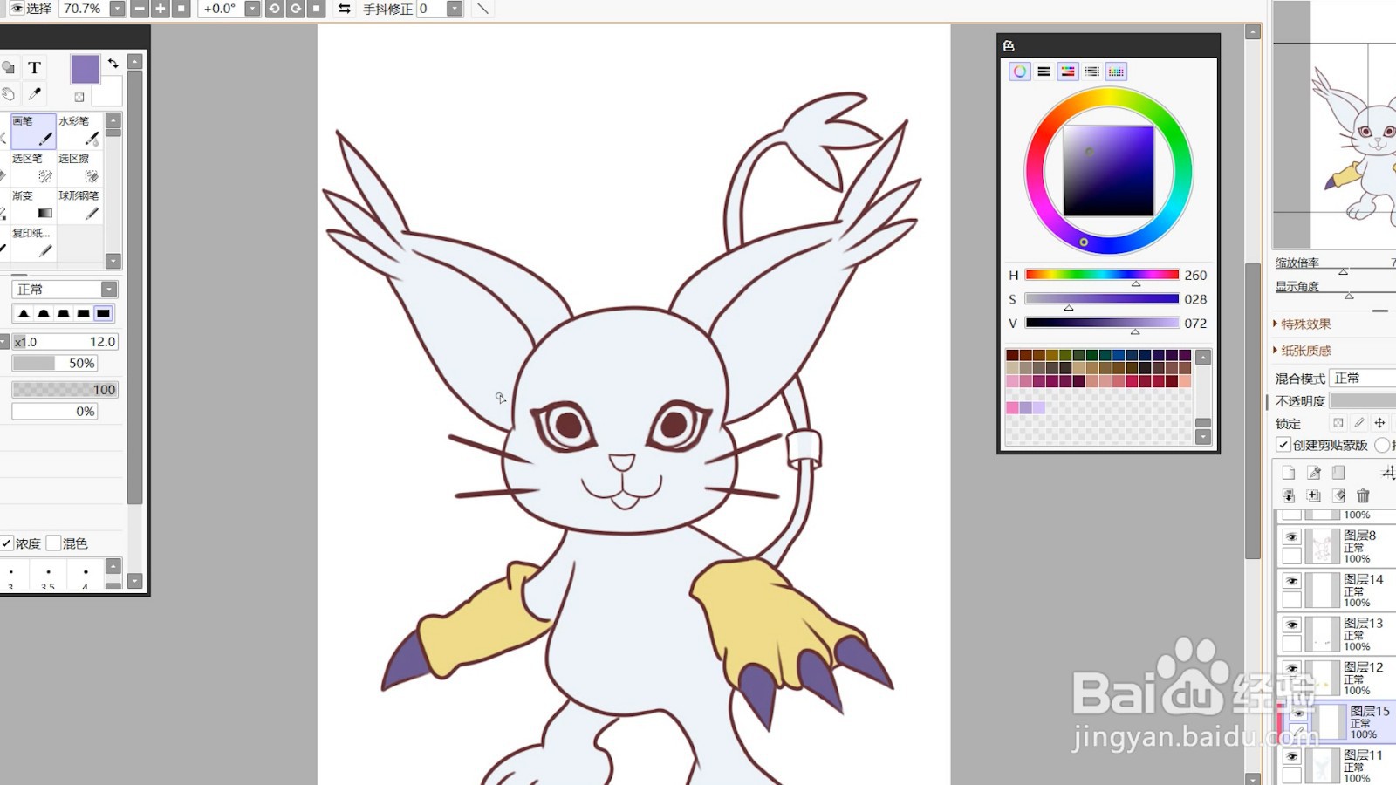The image size is (1396, 785).
Task: Adjust saturation on the S slider
Action: (1102, 298)
